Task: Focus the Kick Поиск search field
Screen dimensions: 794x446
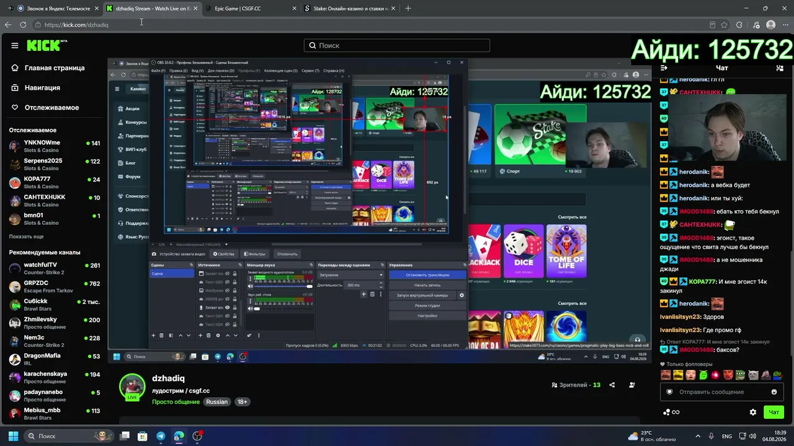Action: [397, 45]
